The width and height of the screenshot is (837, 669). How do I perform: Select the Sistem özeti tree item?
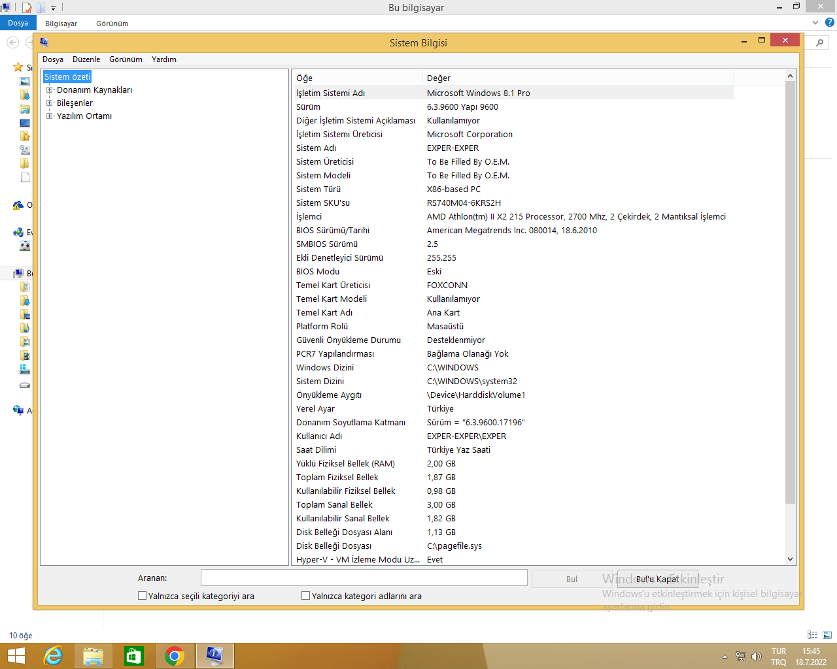click(x=67, y=77)
